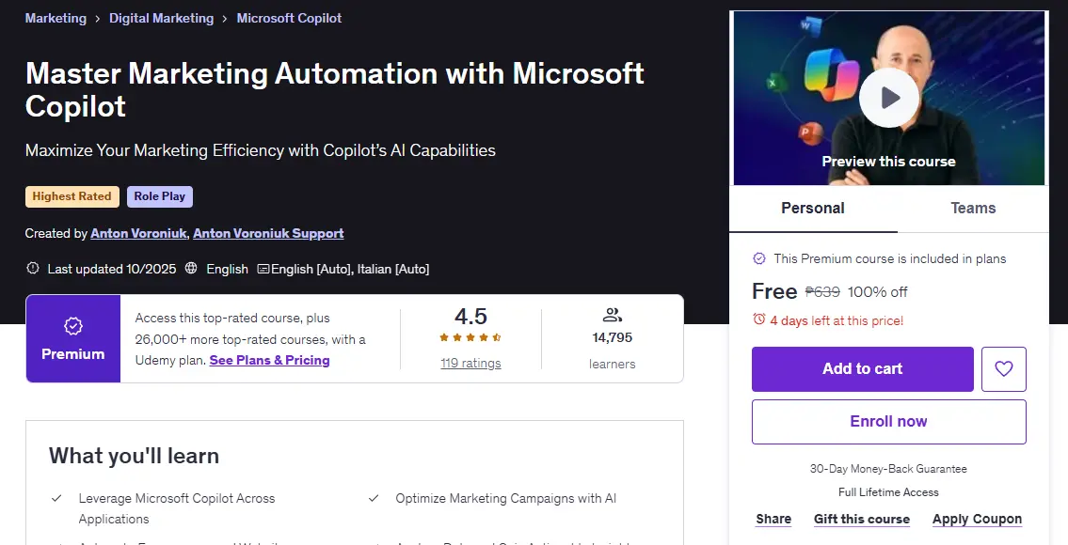Click the Last updated 10/2025 text
This screenshot has height=545, width=1068.
coord(112,269)
